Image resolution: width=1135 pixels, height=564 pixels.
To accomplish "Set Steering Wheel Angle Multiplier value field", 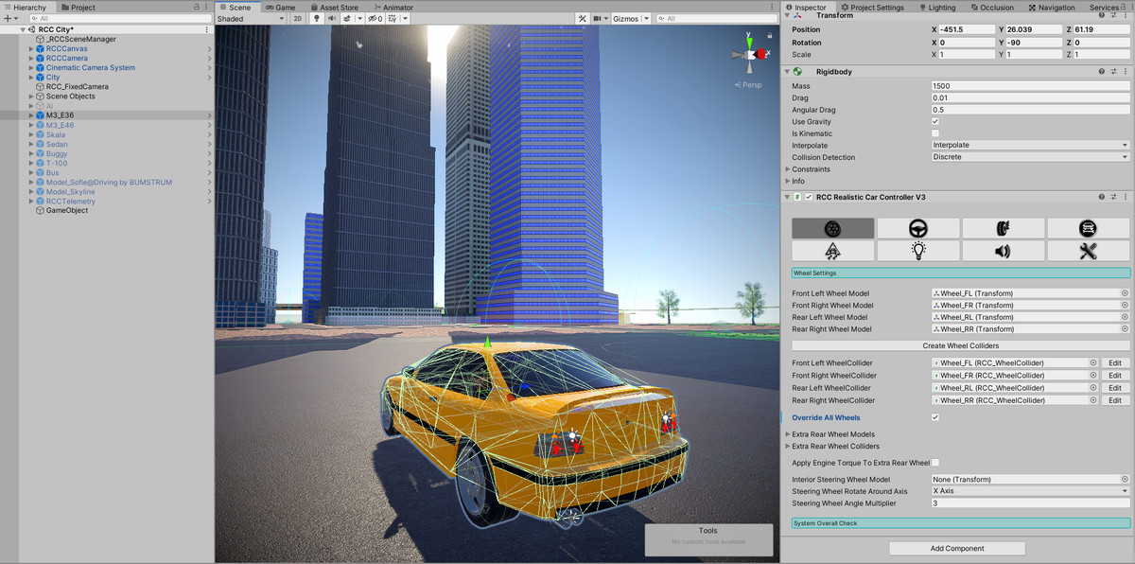I will (1030, 502).
